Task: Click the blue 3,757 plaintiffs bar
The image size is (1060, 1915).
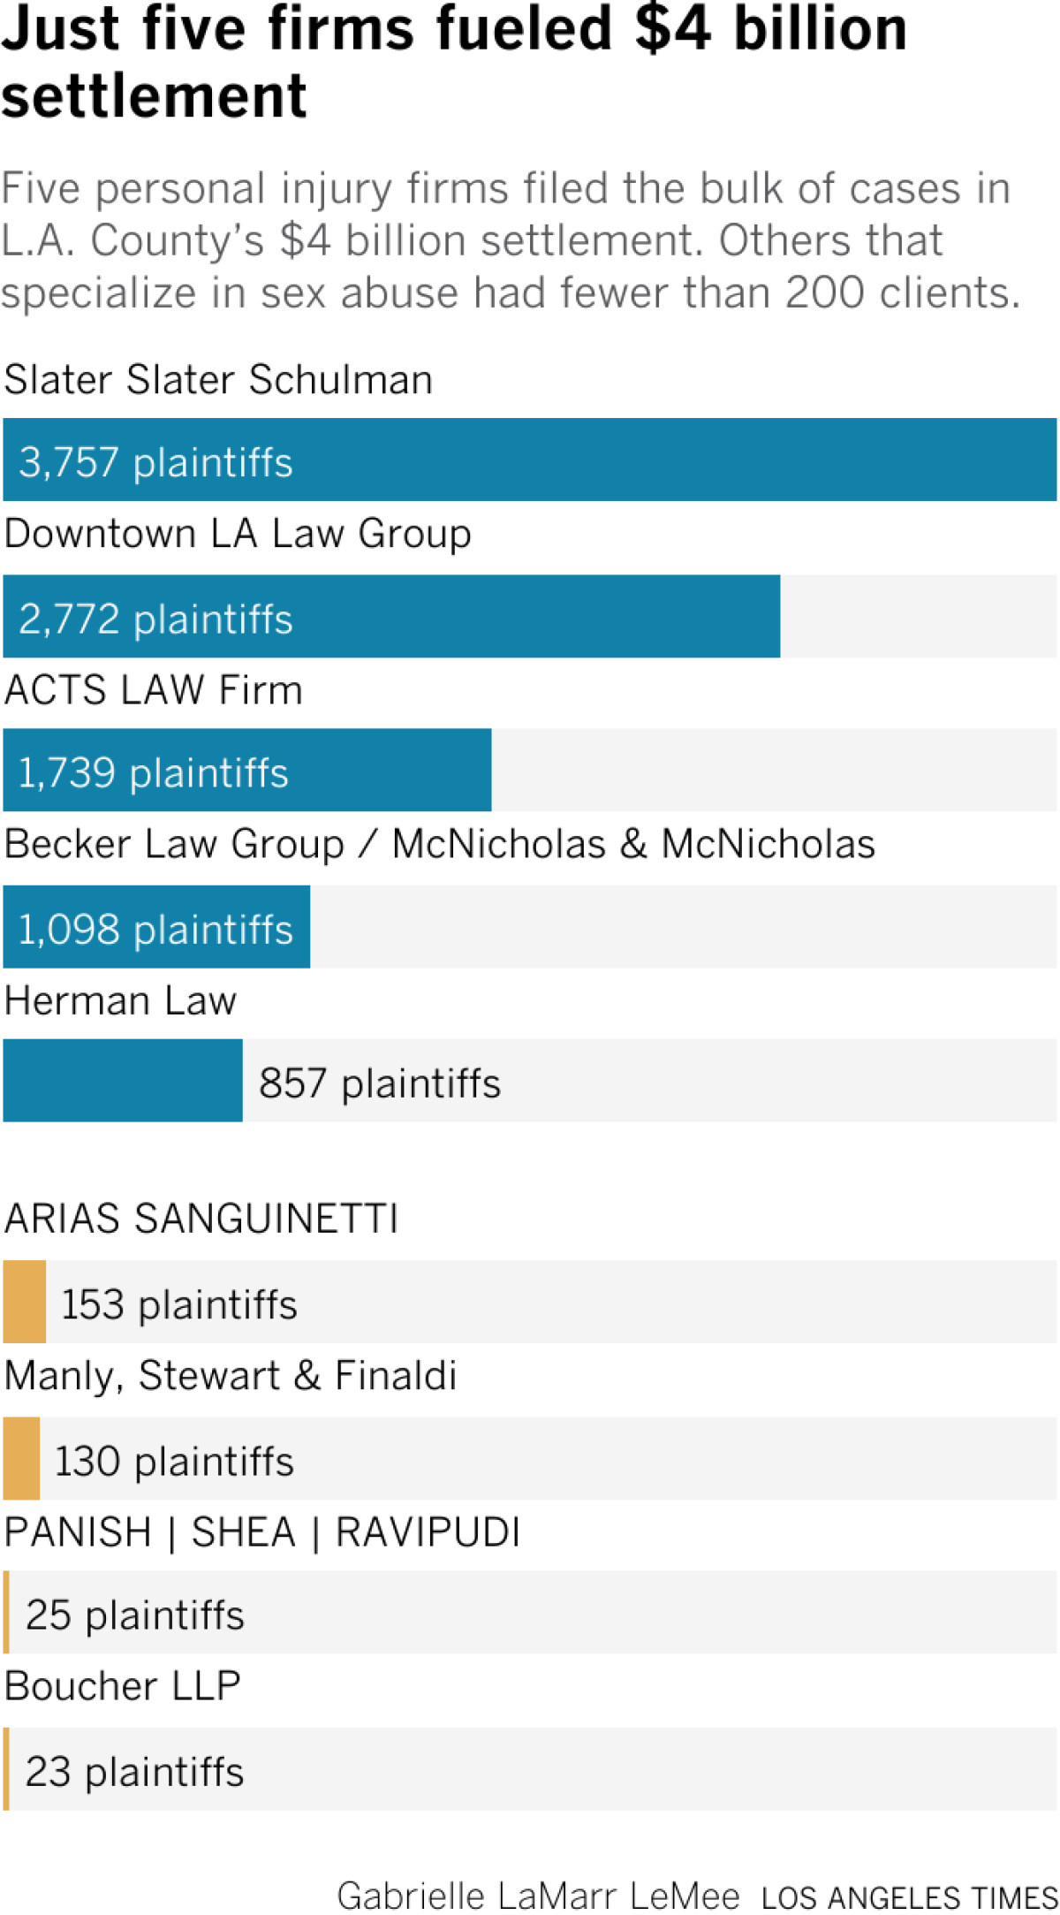Action: click(530, 460)
